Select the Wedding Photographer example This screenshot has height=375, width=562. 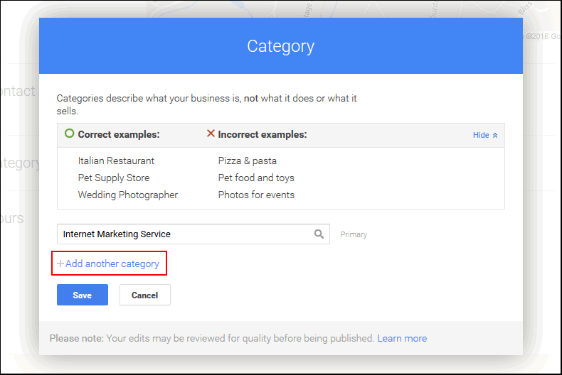click(128, 195)
